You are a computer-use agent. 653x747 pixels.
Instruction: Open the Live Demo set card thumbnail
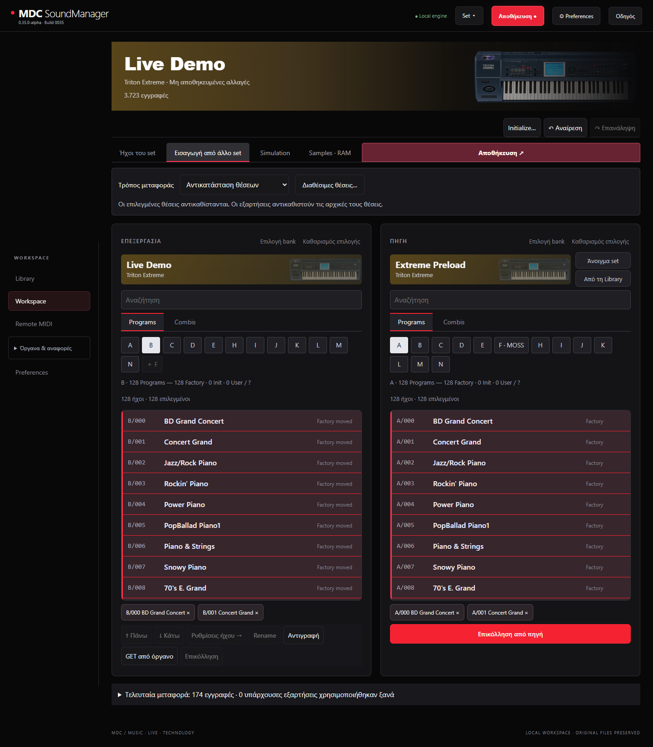[325, 269]
